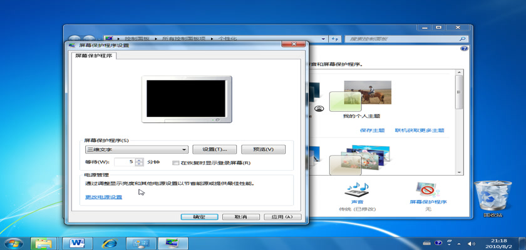Click the 设置(T)... button
Image resolution: width=526 pixels, height=250 pixels.
[x=214, y=149]
